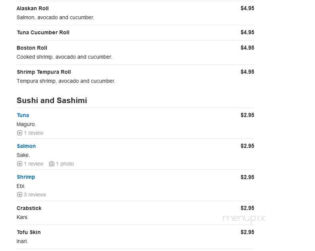Click the review star icon under Tuna
Image resolution: width=315 pixels, height=251 pixels.
coord(19,133)
